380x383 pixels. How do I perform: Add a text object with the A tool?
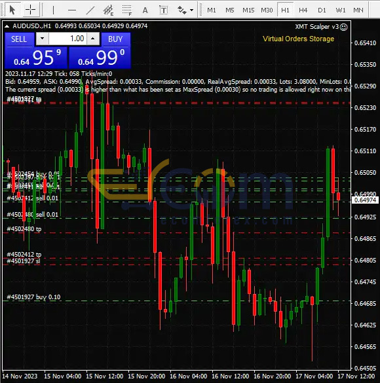tap(145, 10)
